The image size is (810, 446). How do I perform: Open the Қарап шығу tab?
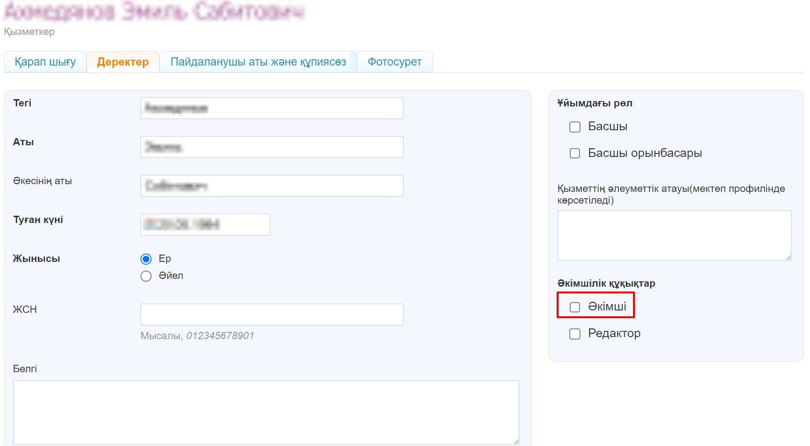click(x=45, y=62)
